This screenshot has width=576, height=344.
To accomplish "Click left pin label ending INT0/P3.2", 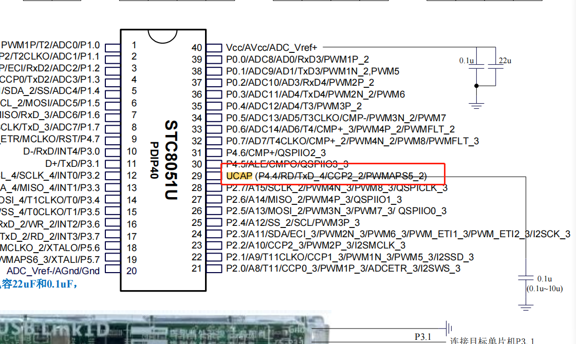I will [x=50, y=176].
